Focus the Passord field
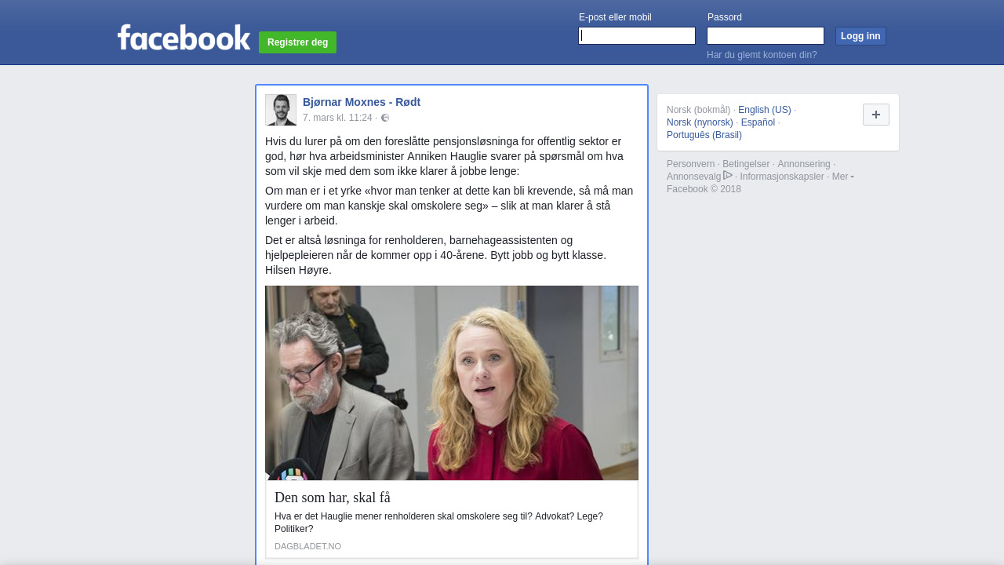Screen dimensions: 1004x565 [x=766, y=36]
